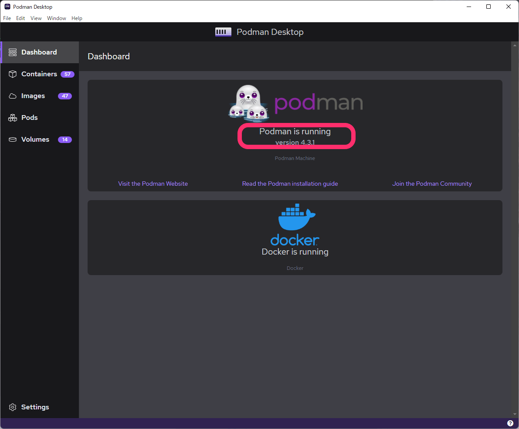Click the "Docker is running" status text

point(295,252)
